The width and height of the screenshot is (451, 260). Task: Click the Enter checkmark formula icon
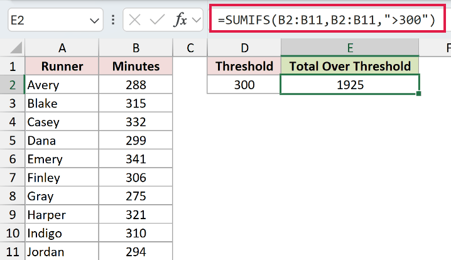click(x=157, y=20)
